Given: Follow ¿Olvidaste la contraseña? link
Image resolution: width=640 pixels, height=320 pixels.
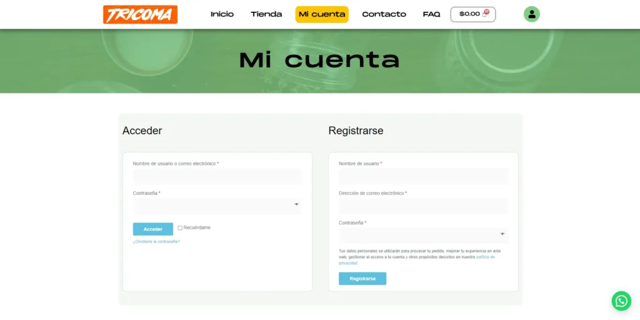Looking at the screenshot, I should [x=156, y=241].
